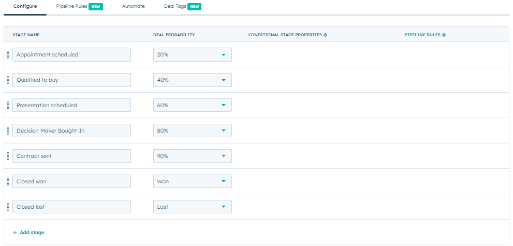Open the 90% probability dropdown for Contract sent

tap(192, 156)
